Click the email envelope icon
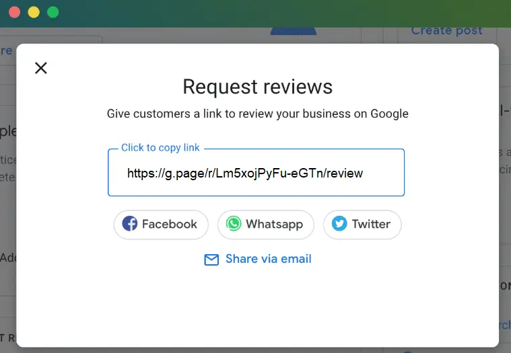Viewport: 511px width, 353px height. coord(211,260)
